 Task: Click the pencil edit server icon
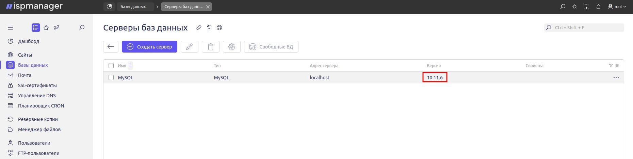pyautogui.click(x=190, y=47)
